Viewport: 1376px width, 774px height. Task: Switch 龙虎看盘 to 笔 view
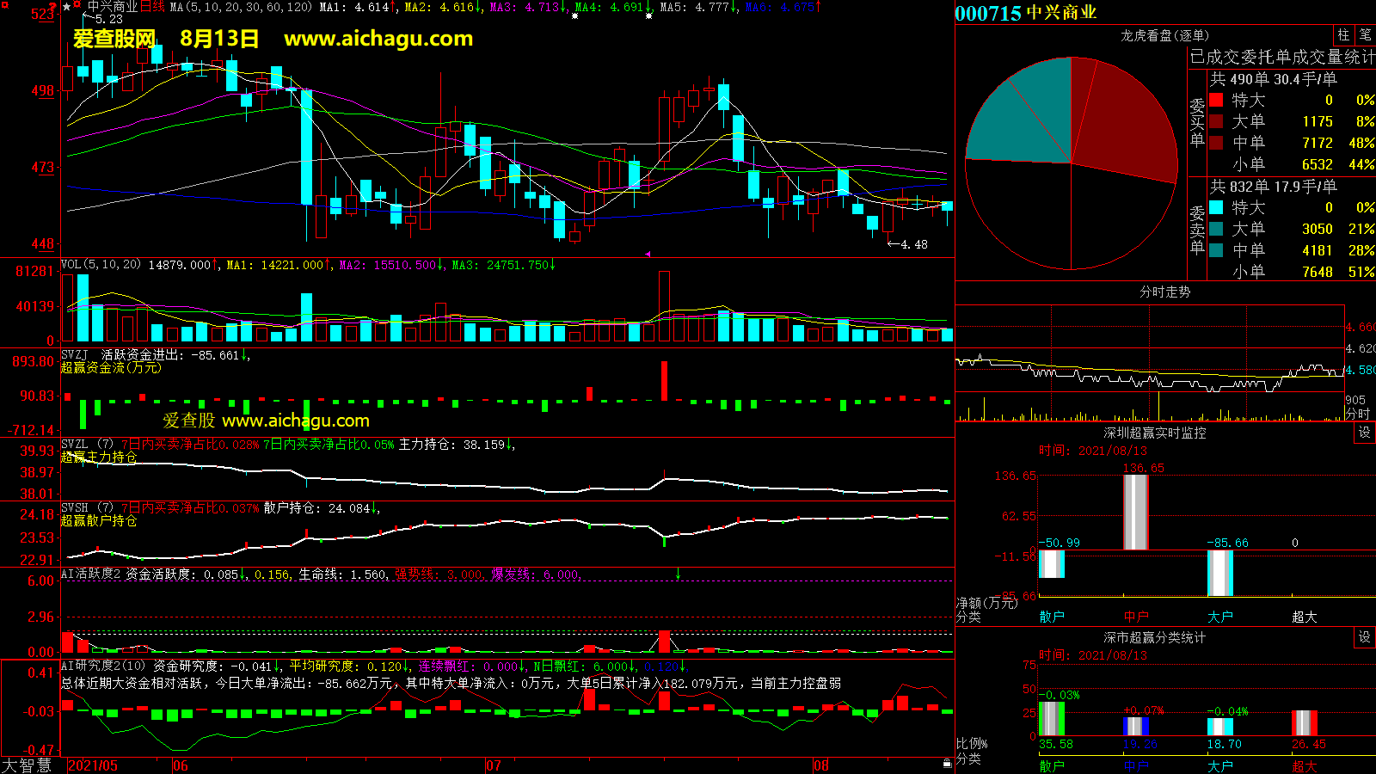(1365, 35)
